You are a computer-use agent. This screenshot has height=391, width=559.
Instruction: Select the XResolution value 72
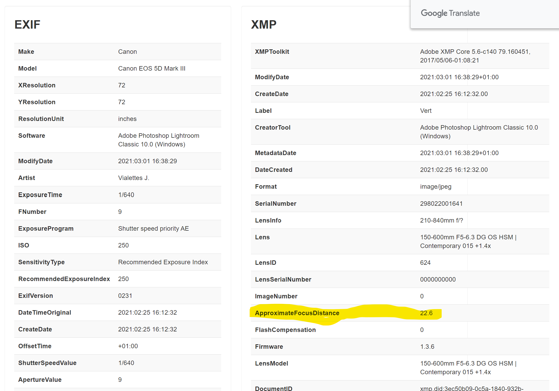coord(122,85)
